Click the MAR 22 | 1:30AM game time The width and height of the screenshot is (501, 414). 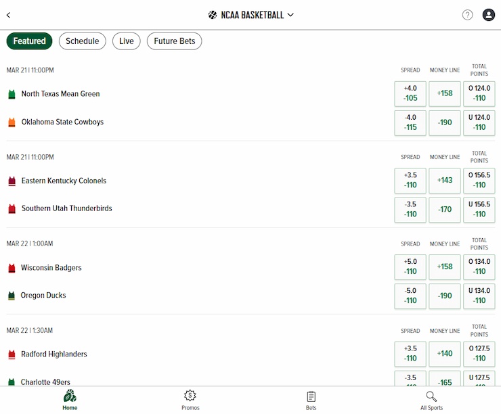coord(29,330)
